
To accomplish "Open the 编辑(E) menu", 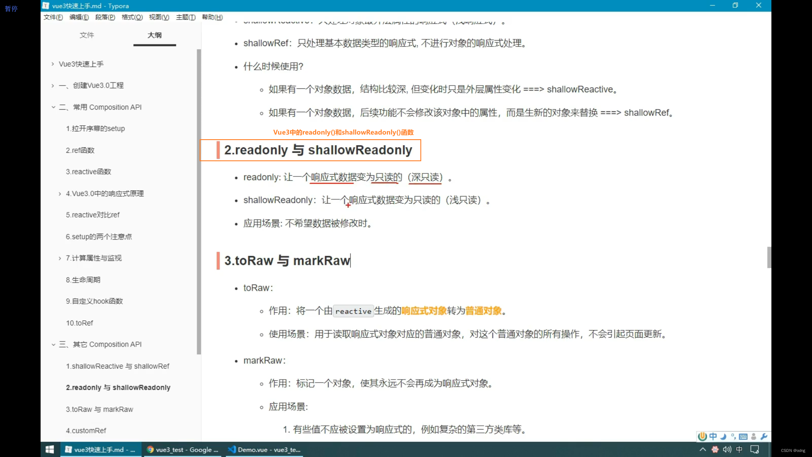I will [79, 17].
